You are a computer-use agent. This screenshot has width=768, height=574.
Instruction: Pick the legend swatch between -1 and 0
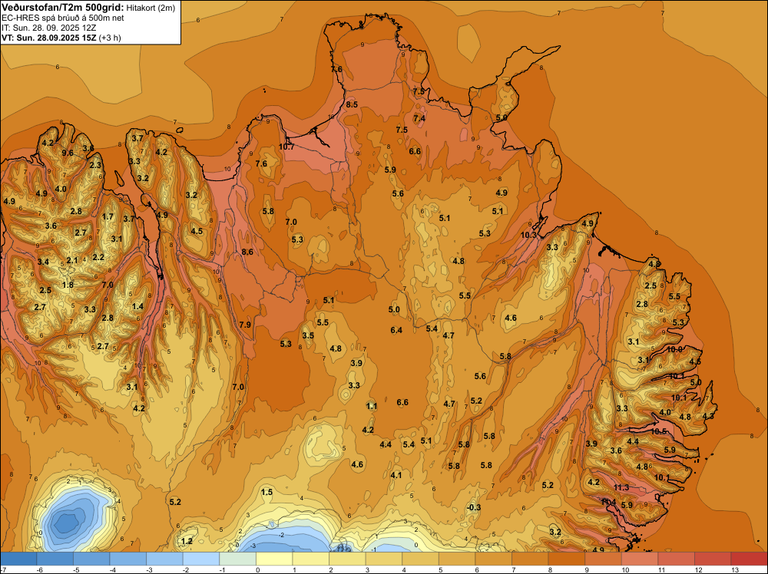[x=237, y=559]
